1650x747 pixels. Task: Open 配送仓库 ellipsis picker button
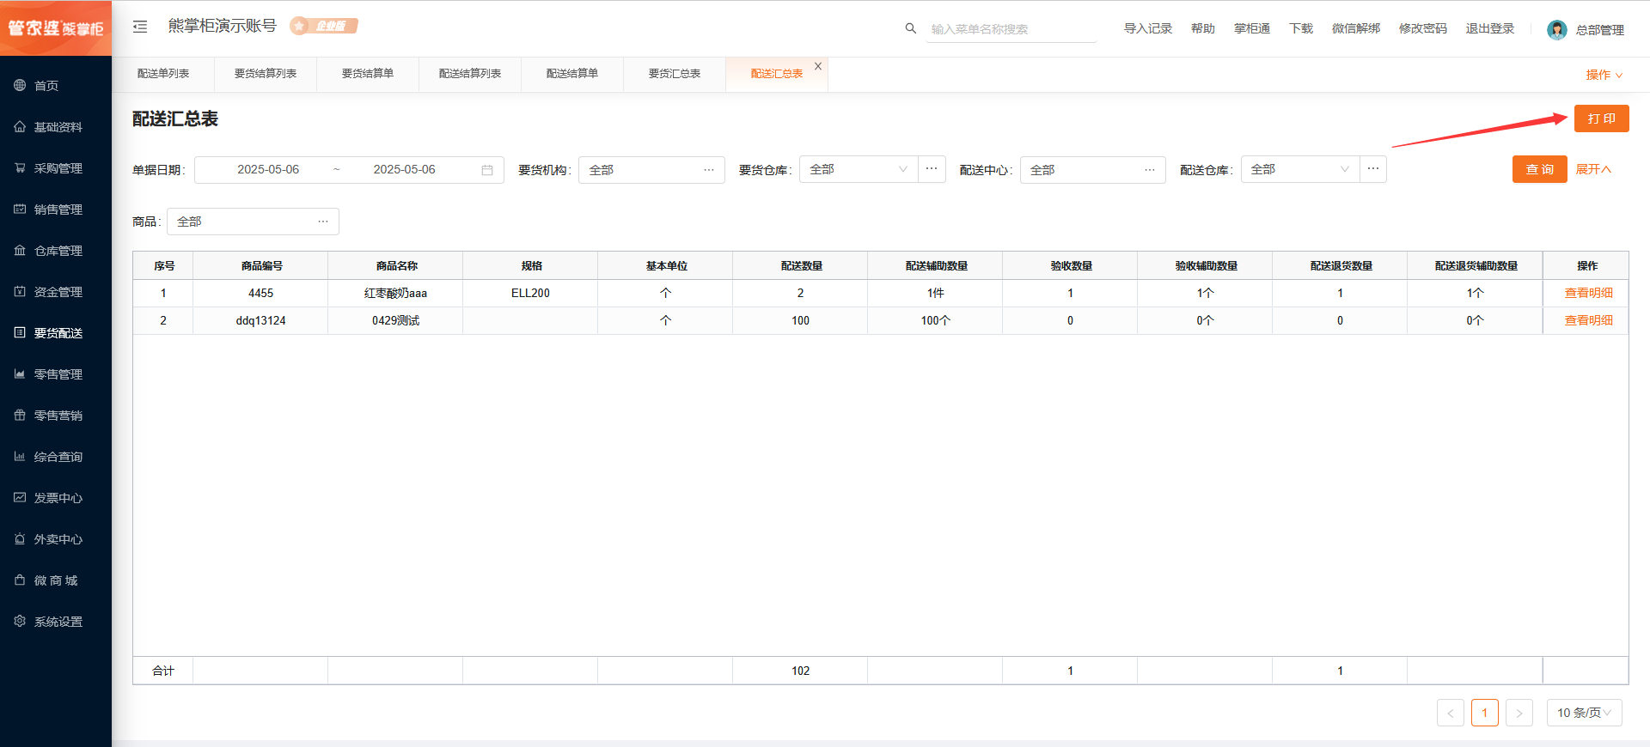coord(1373,169)
